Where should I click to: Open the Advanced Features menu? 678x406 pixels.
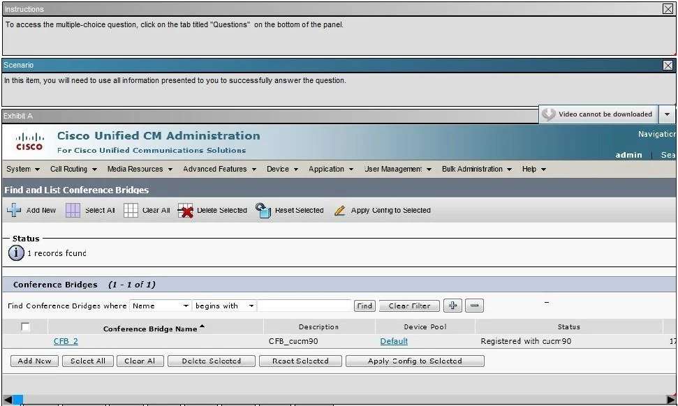click(220, 169)
